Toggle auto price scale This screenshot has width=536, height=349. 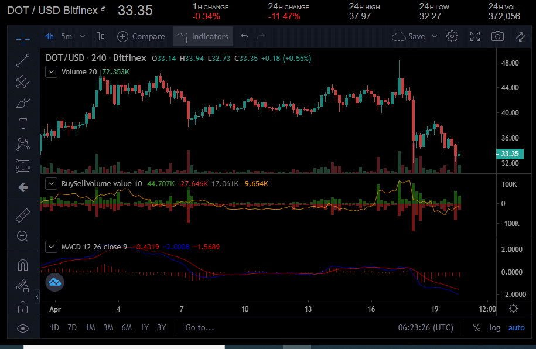pos(516,328)
